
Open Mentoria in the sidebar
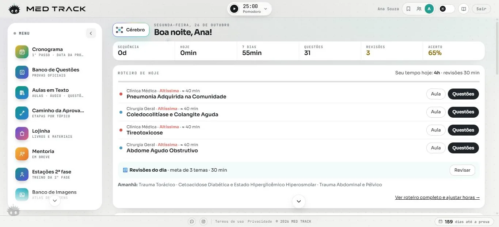point(55,154)
